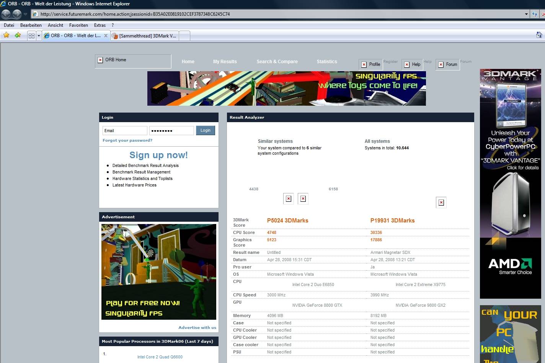
Task: Click the Singularity FPS top banner ad
Action: point(286,88)
